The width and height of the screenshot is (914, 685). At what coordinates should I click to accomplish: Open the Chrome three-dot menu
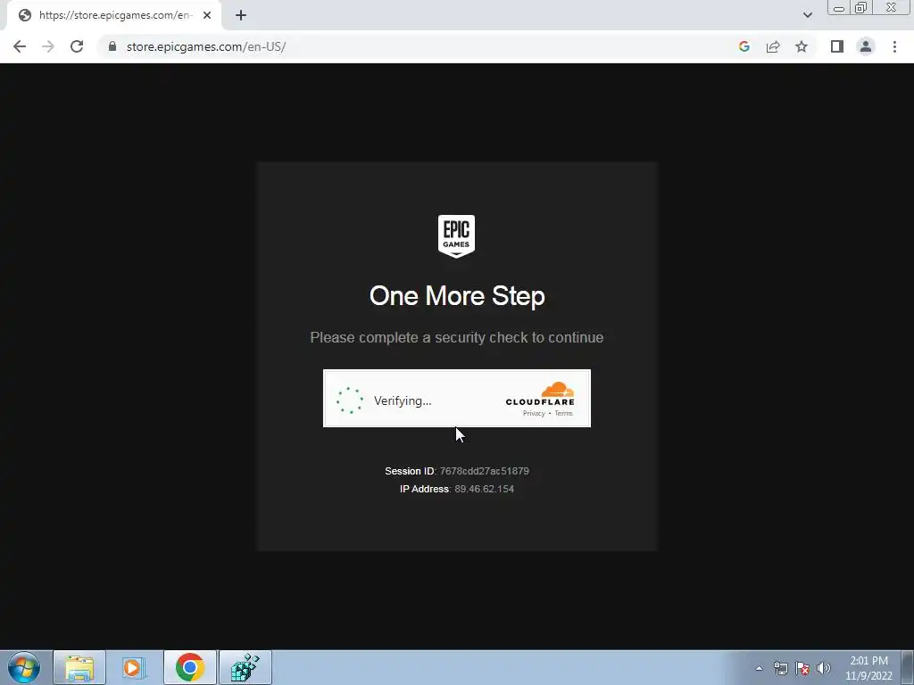(894, 46)
